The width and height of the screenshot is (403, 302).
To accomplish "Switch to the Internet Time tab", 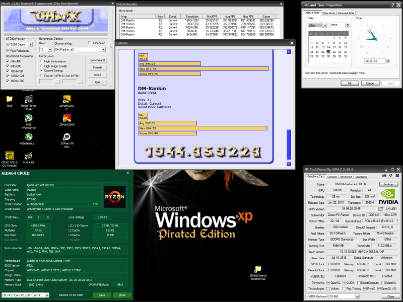I will [346, 13].
